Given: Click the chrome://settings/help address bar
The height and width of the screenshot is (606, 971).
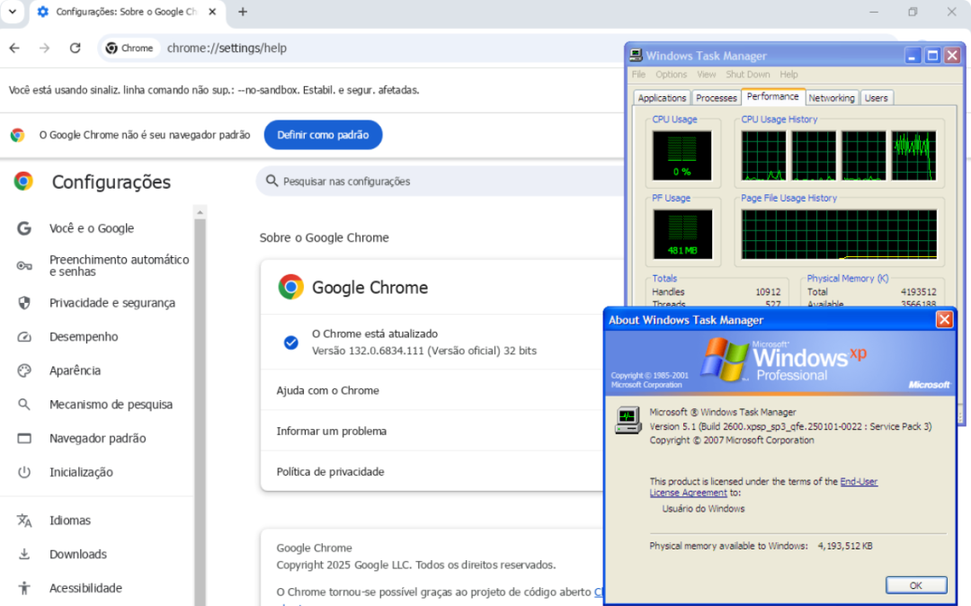Looking at the screenshot, I should coord(360,49).
